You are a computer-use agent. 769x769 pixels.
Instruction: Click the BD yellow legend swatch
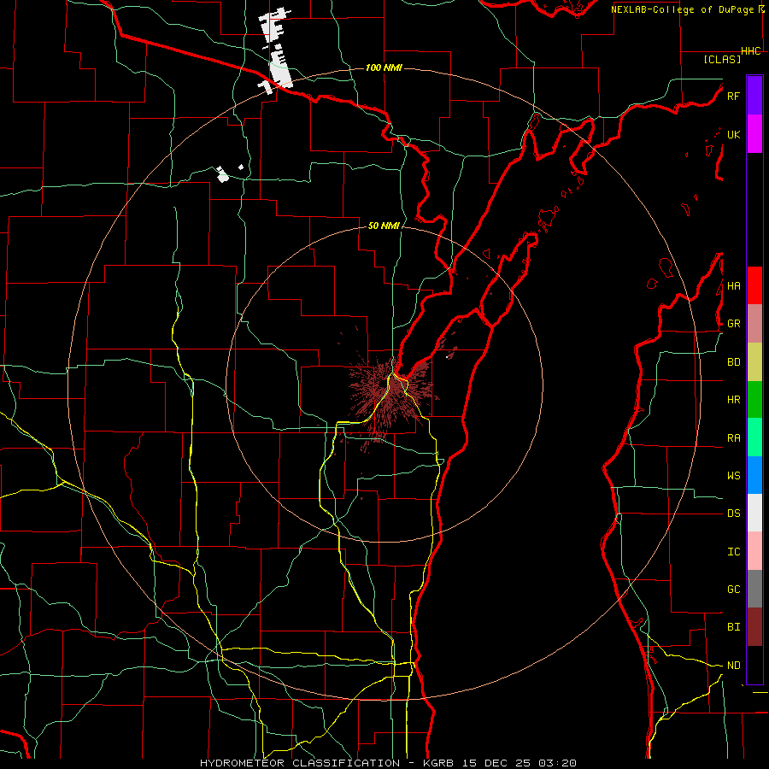754,362
